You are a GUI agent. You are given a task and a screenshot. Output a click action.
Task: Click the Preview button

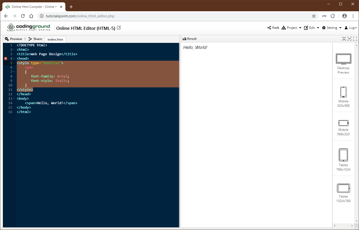tap(13, 39)
